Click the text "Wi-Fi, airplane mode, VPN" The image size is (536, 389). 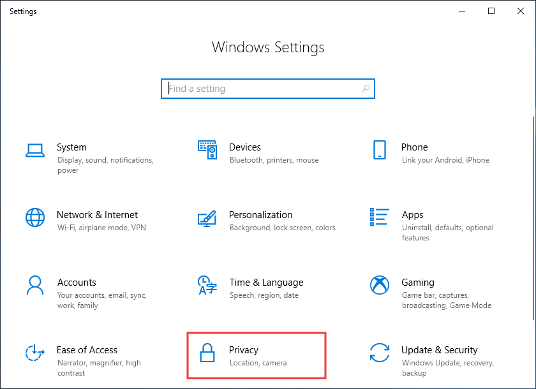click(x=101, y=228)
